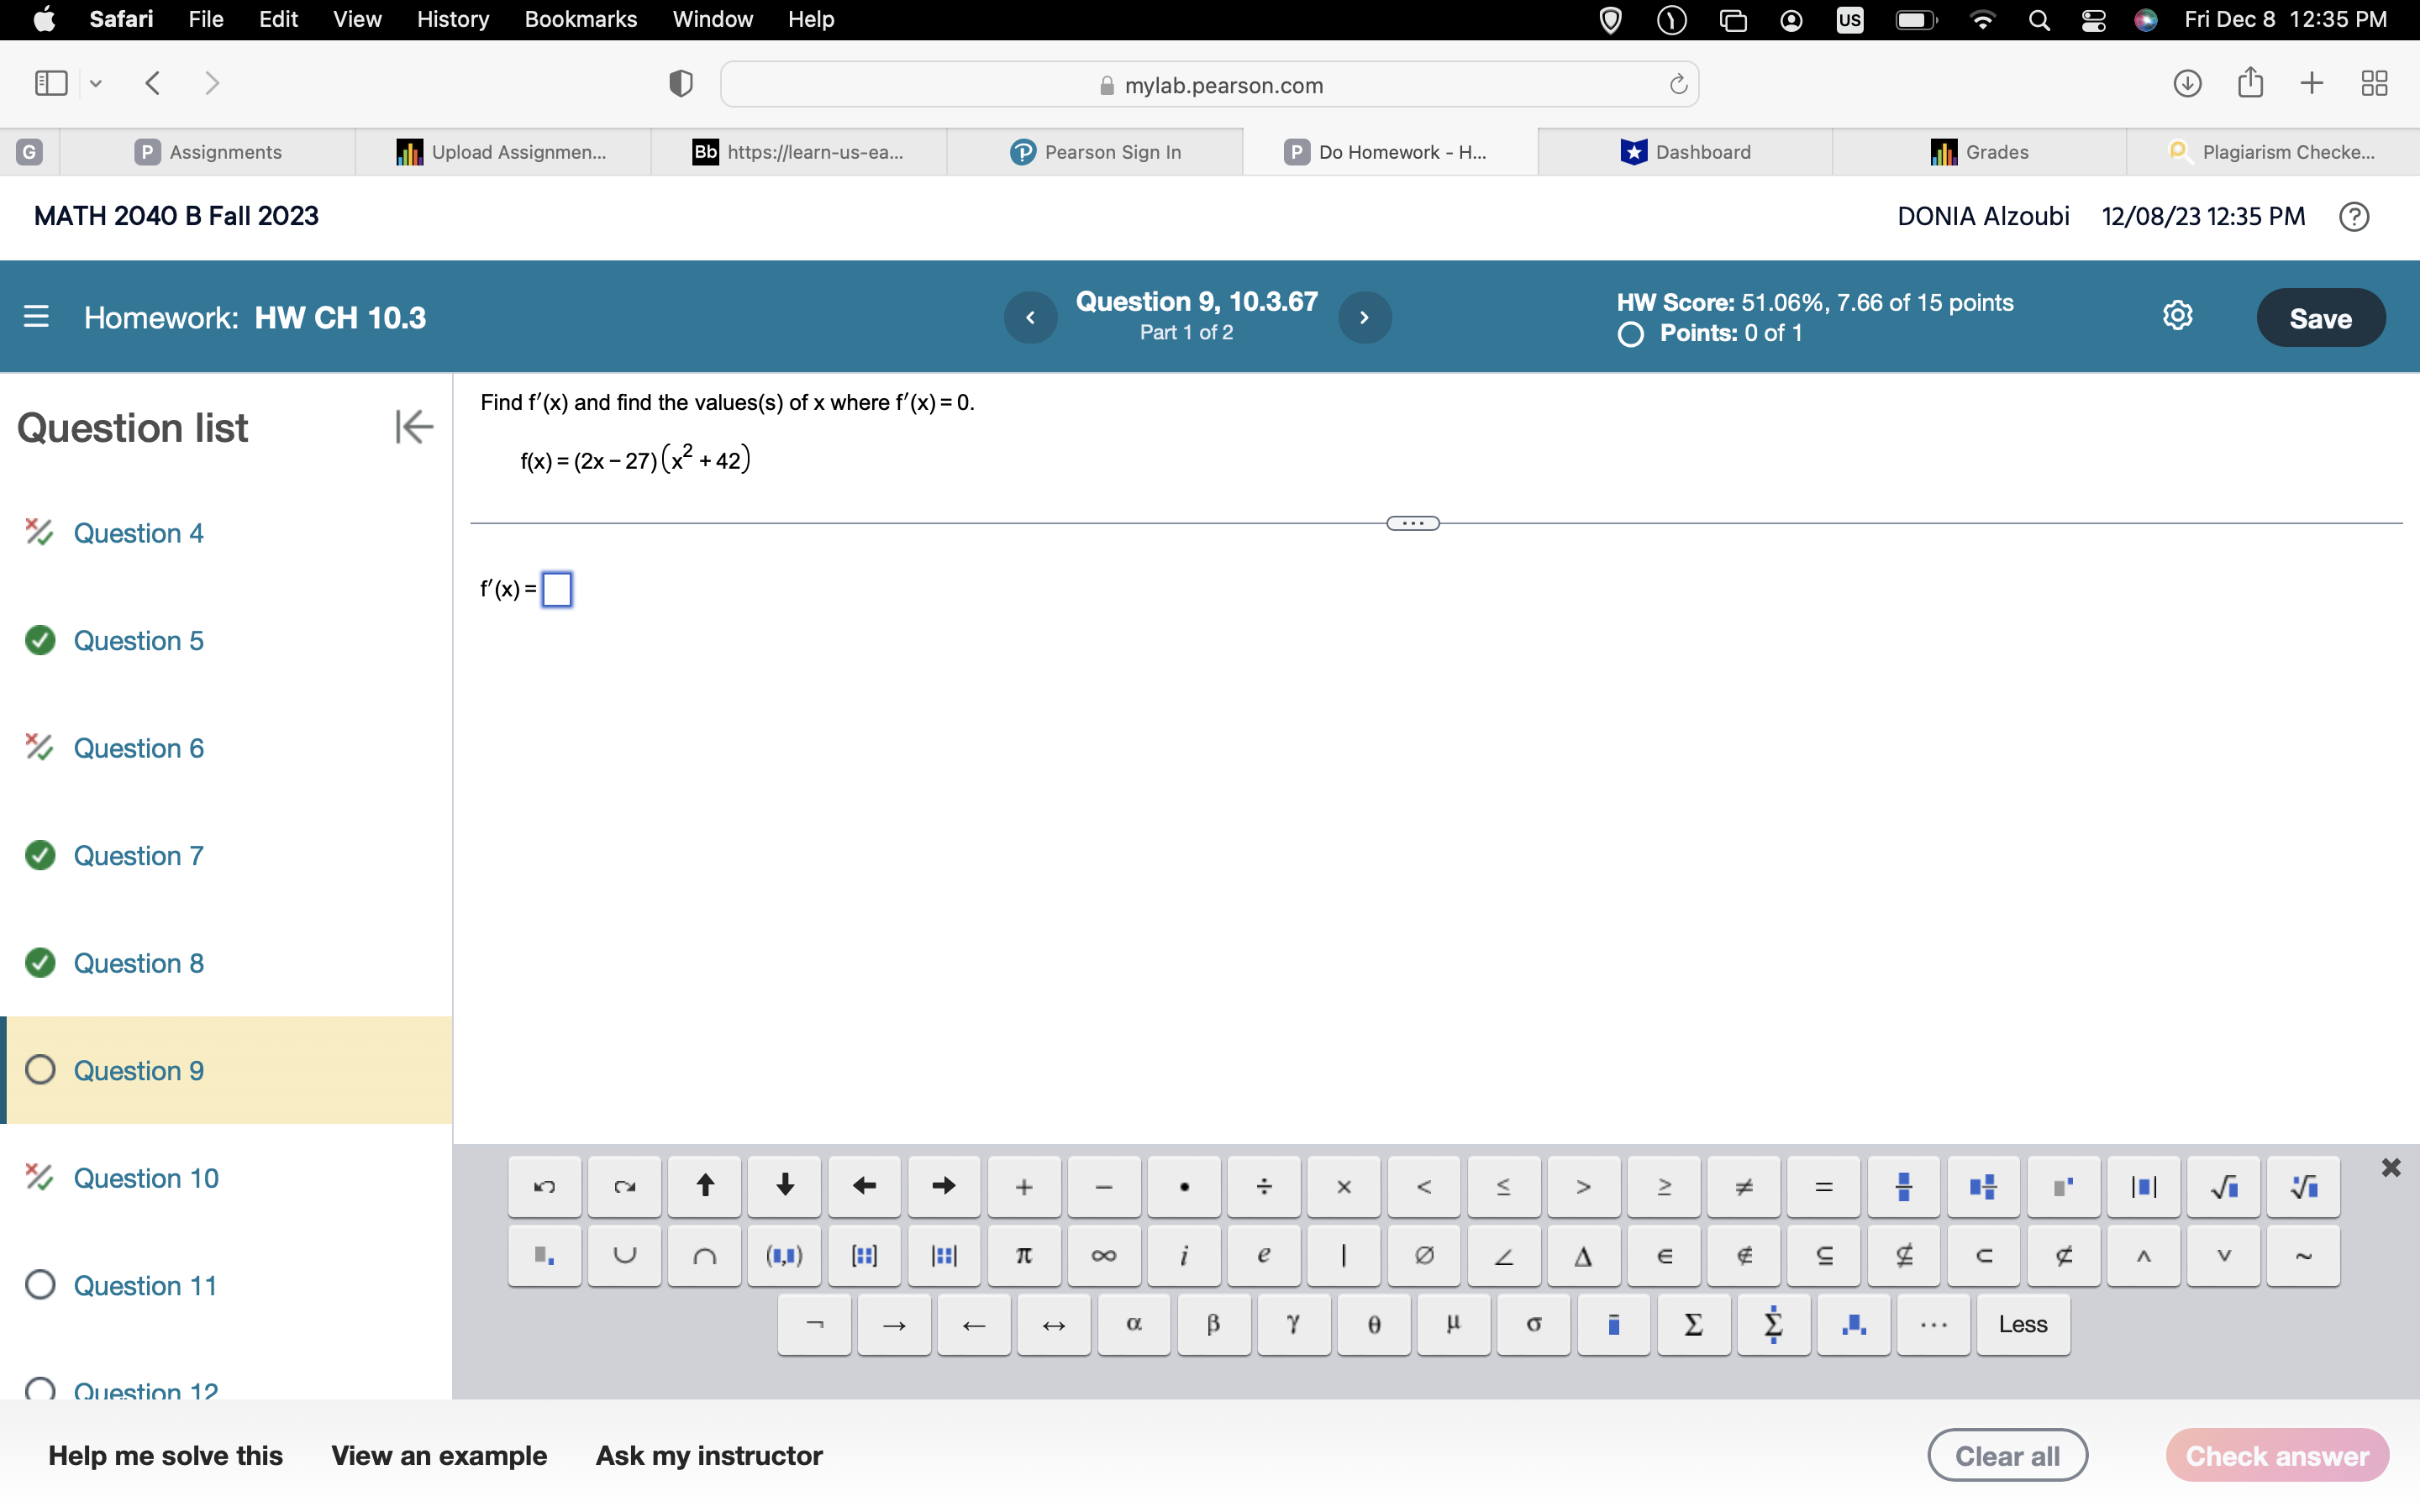2420x1512 pixels.
Task: Open Safari sidebar dropdown arrow
Action: (96, 84)
